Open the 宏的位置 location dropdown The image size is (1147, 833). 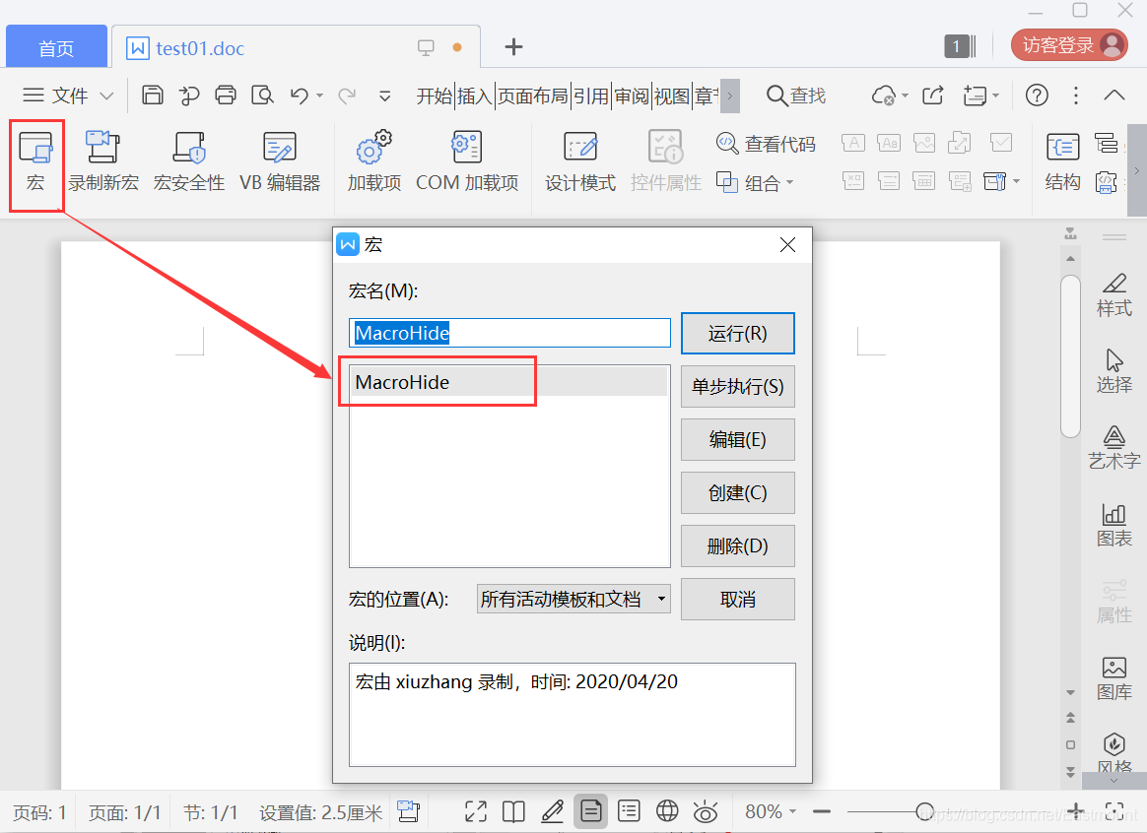[573, 600]
